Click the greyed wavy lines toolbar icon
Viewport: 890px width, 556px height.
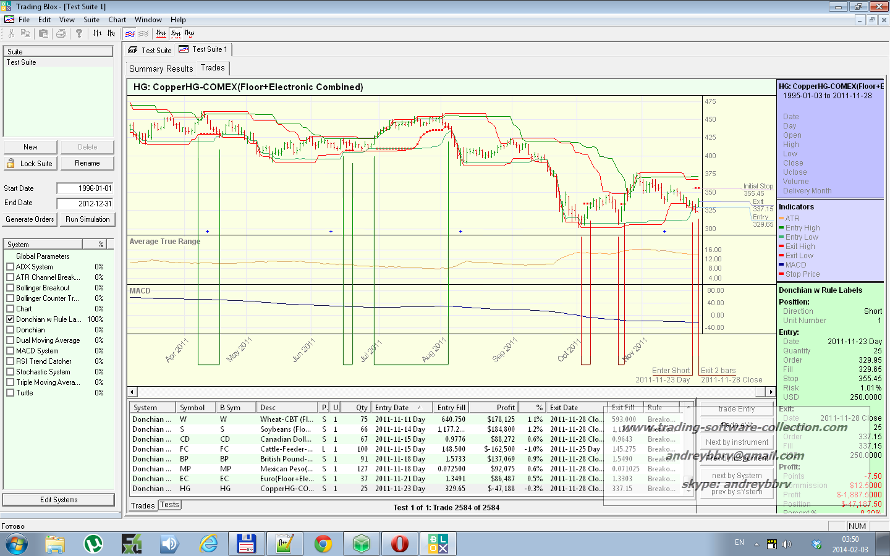(x=143, y=33)
